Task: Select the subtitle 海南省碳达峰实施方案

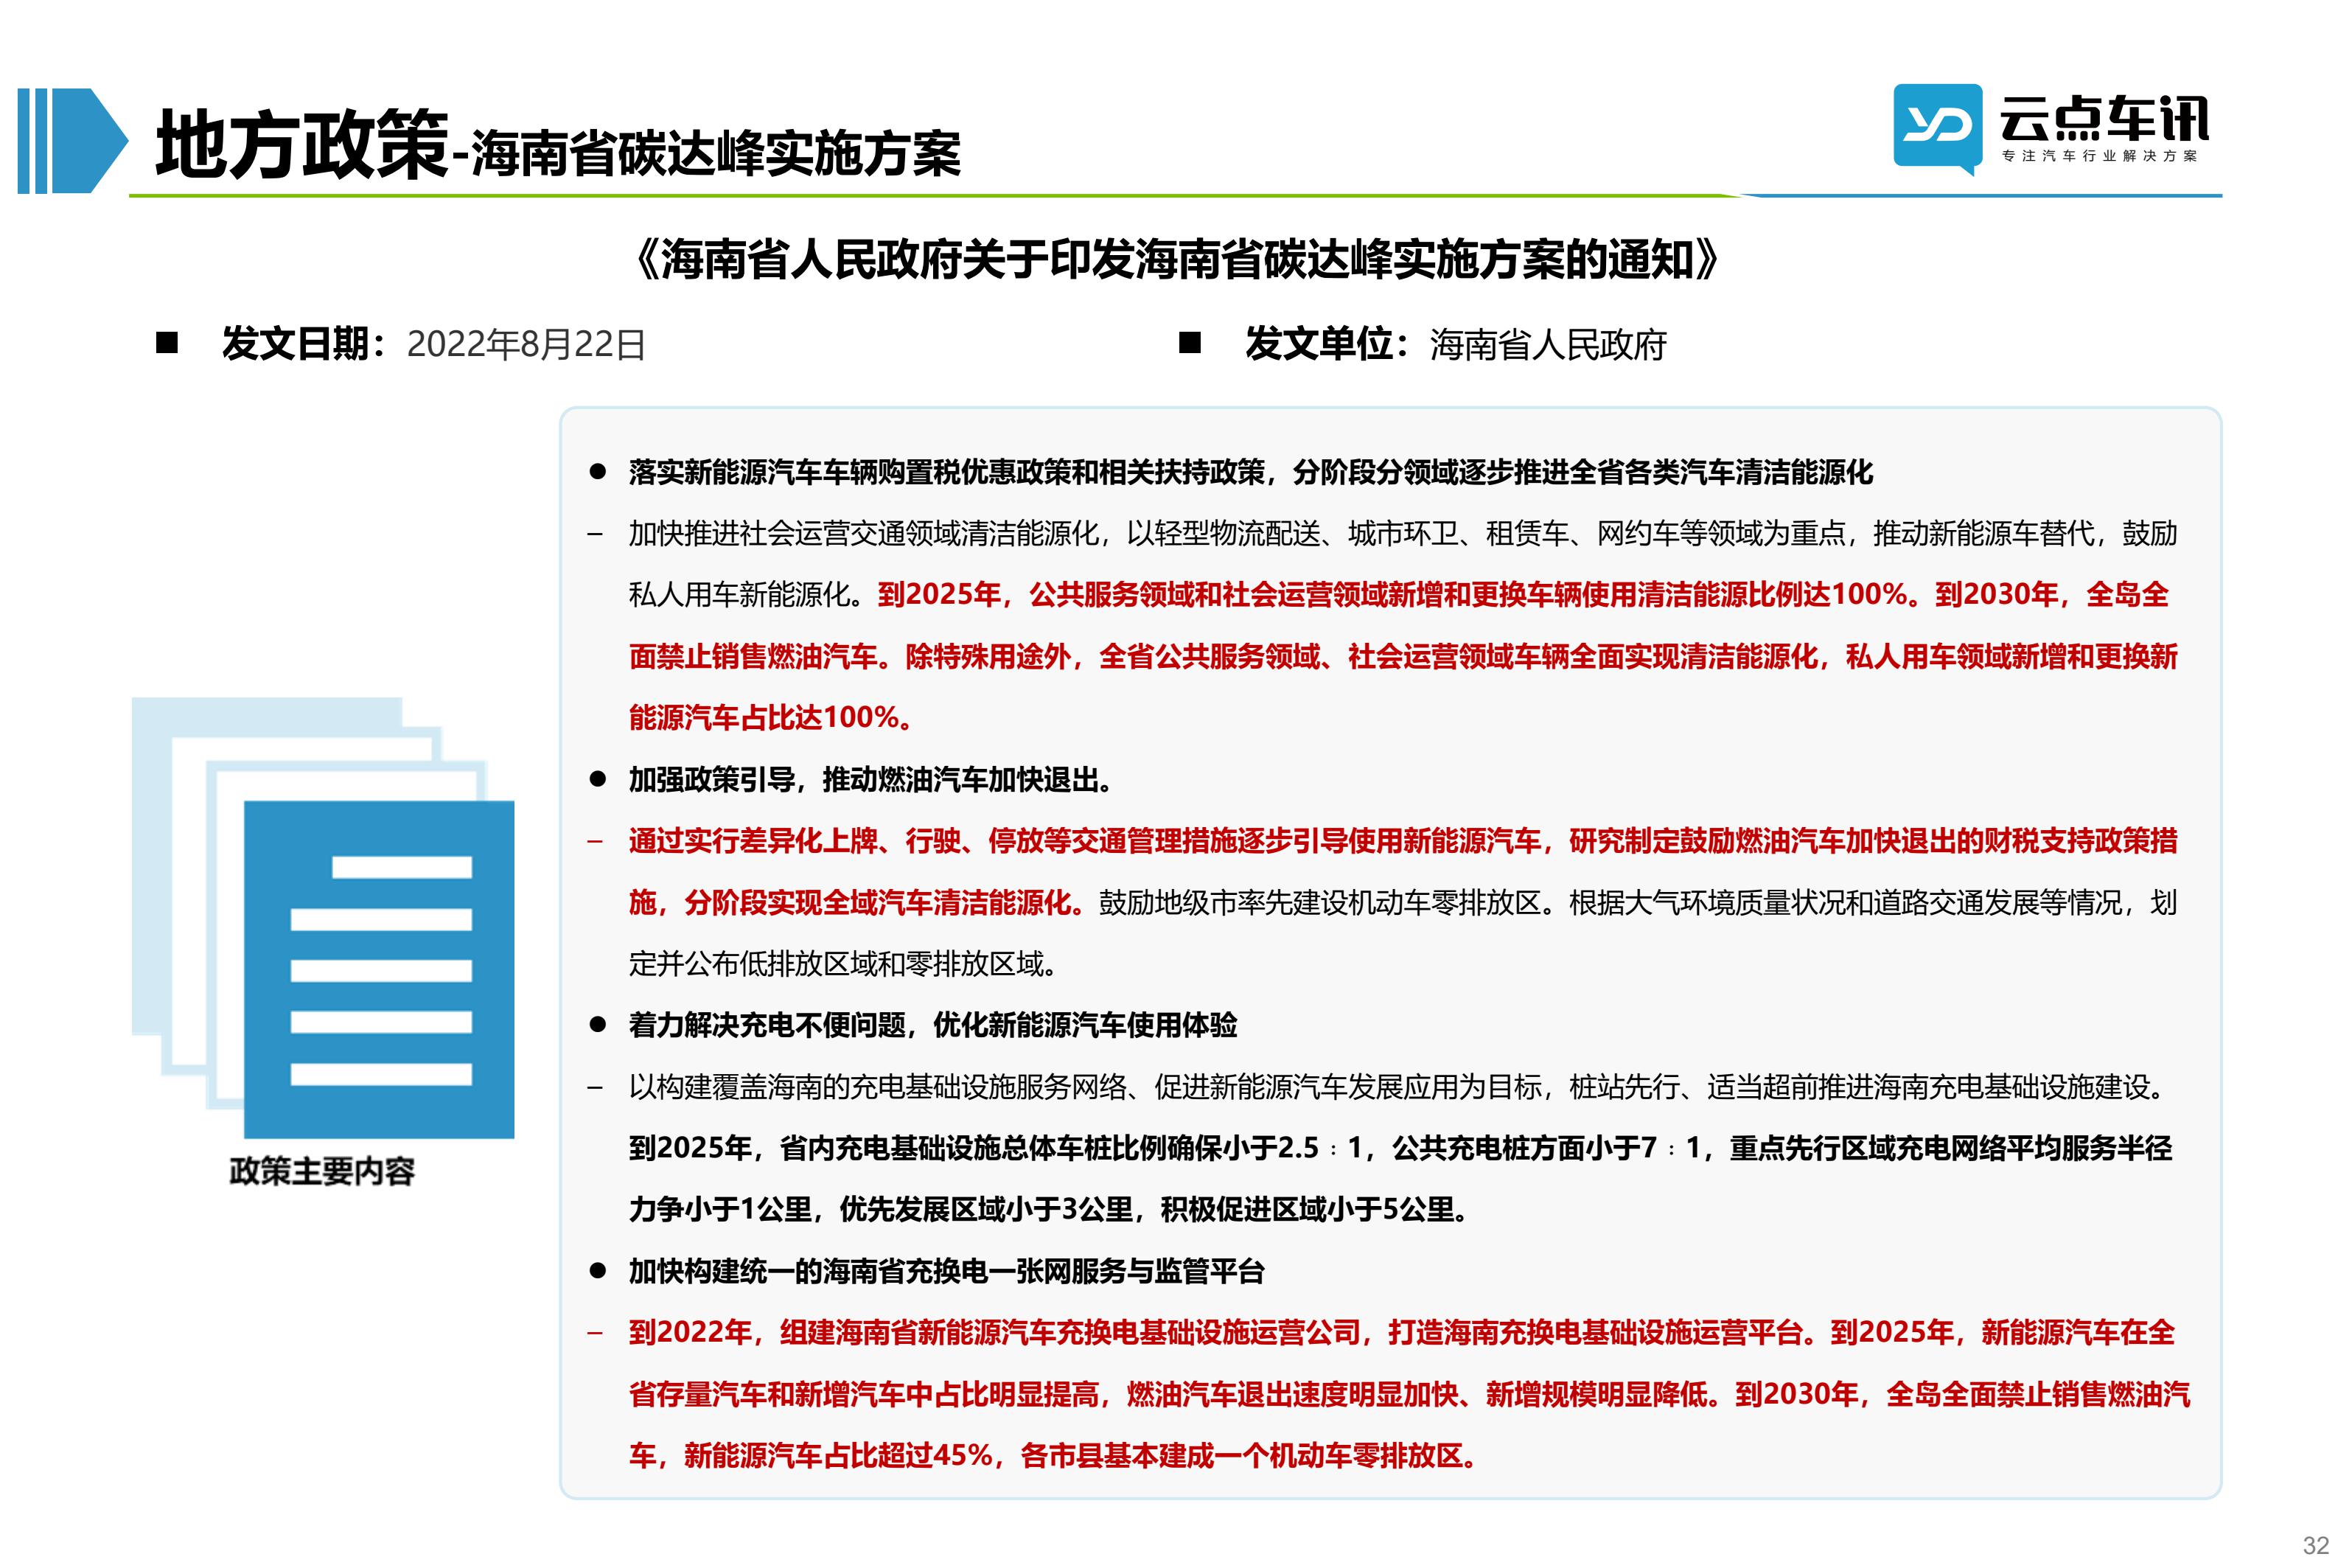Action: point(716,155)
